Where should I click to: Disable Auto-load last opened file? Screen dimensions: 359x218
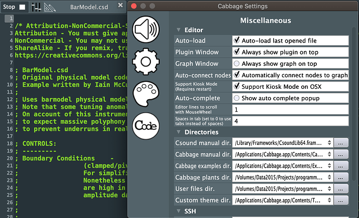pyautogui.click(x=237, y=40)
